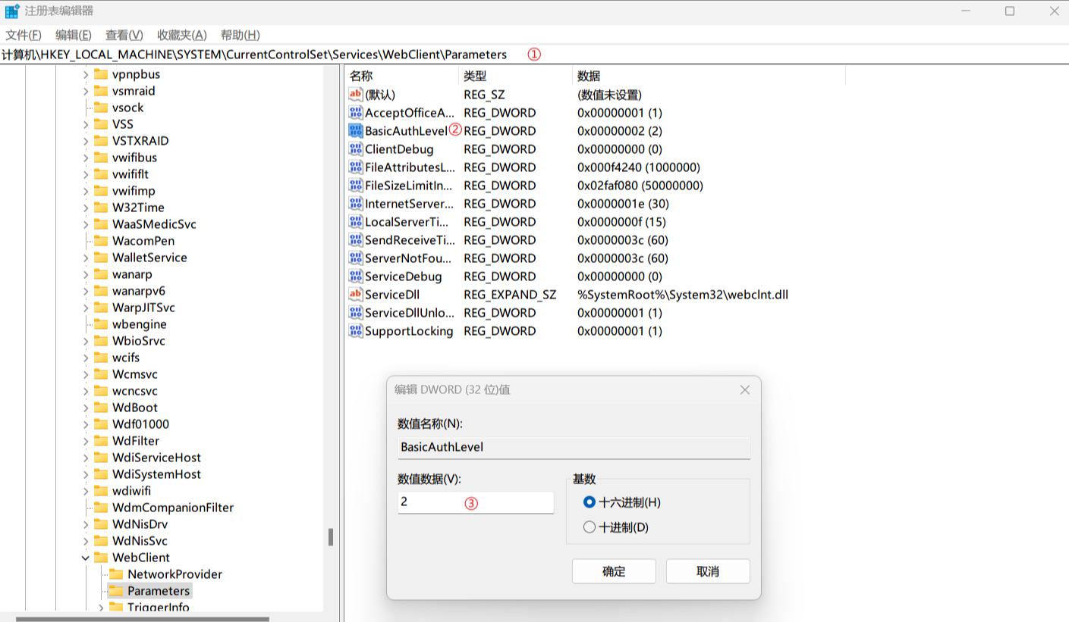Collapse the WebClient tree node
Screen dimensions: 1069x622
pos(86,558)
